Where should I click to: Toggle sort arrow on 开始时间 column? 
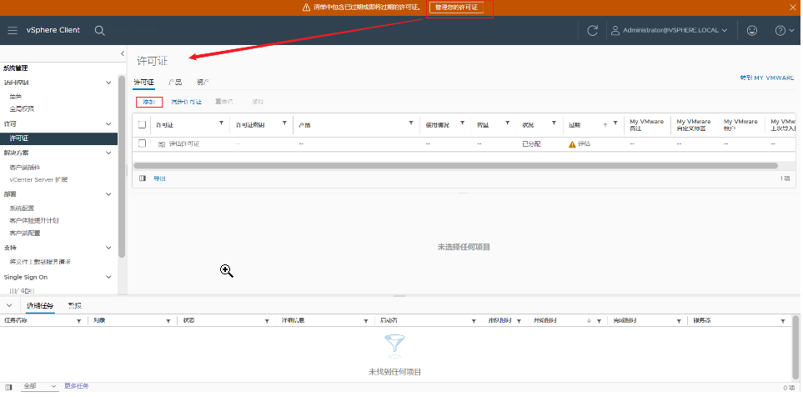(590, 320)
